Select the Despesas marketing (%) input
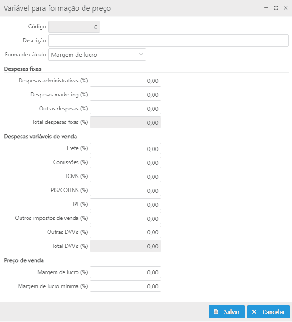292x322 pixels. click(125, 95)
